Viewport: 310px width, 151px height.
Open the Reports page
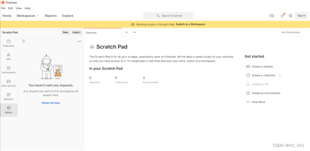[51, 16]
